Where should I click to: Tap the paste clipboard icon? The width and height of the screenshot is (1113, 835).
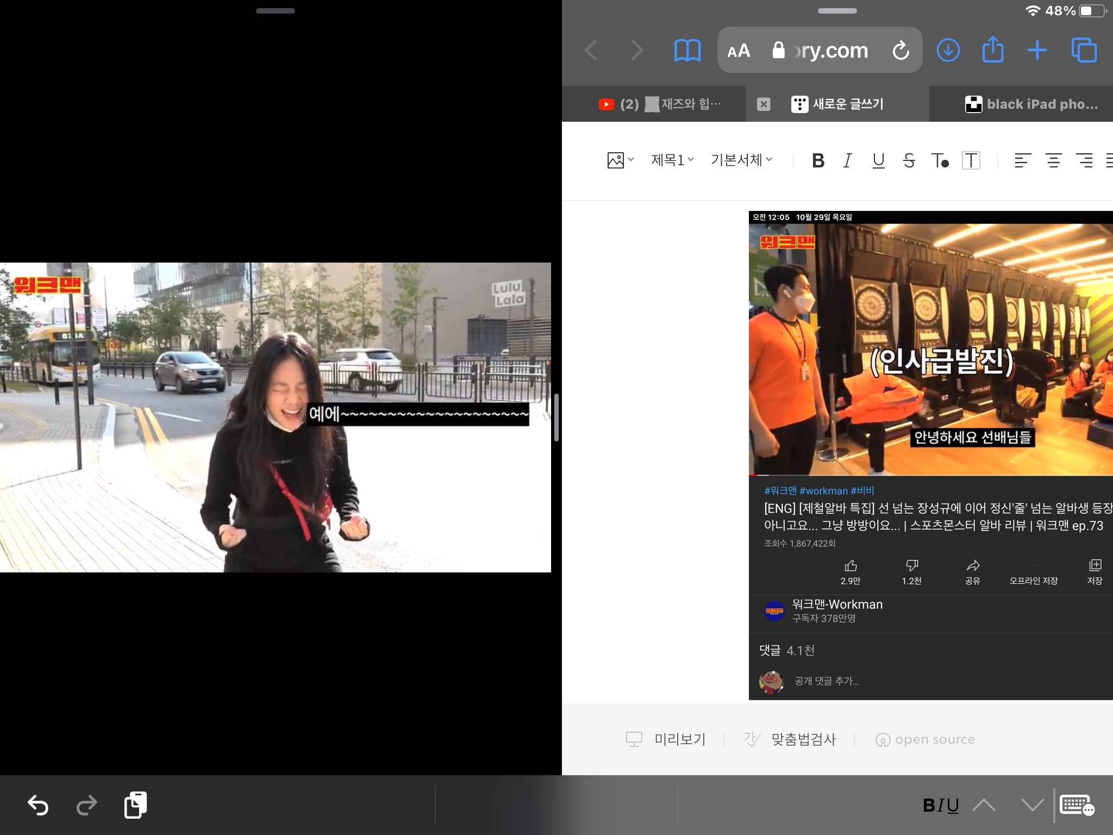[135, 805]
